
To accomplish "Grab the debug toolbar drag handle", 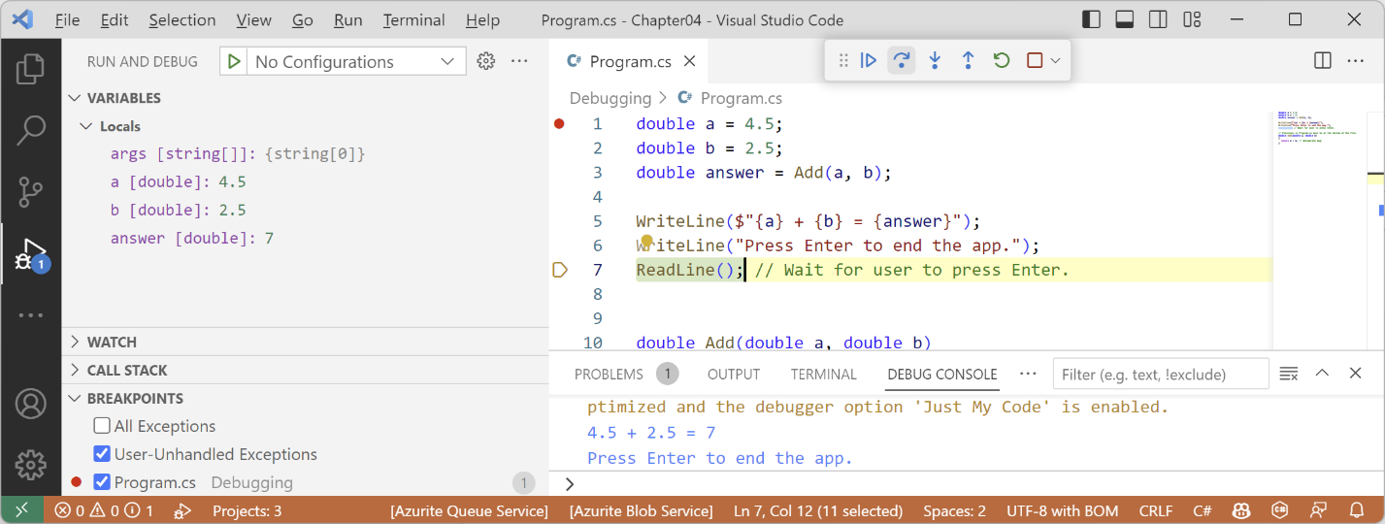I will coord(843,60).
